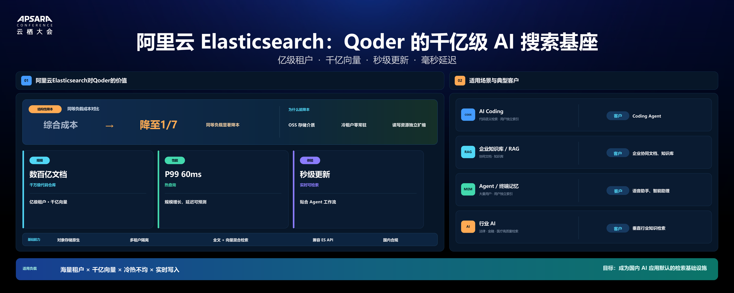Click the "适用负载" label in the bottom banner

point(30,269)
